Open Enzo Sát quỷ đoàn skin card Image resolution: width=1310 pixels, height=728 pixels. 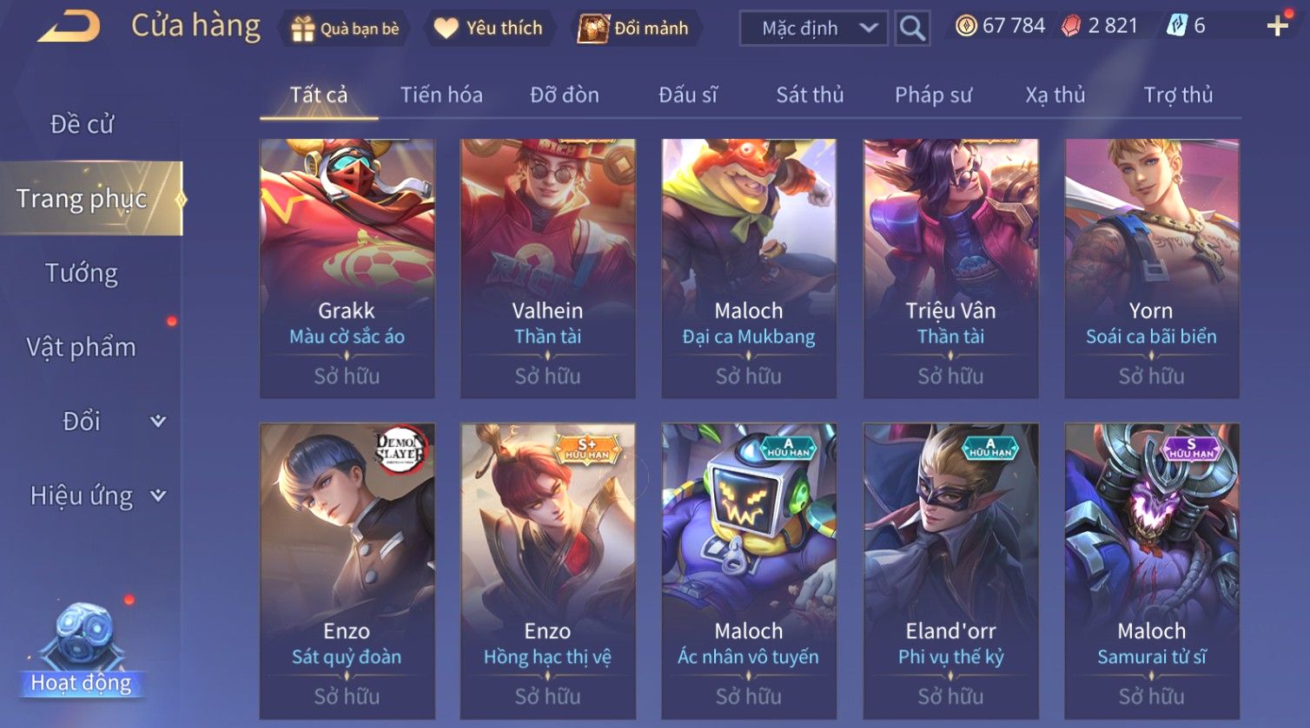347,571
